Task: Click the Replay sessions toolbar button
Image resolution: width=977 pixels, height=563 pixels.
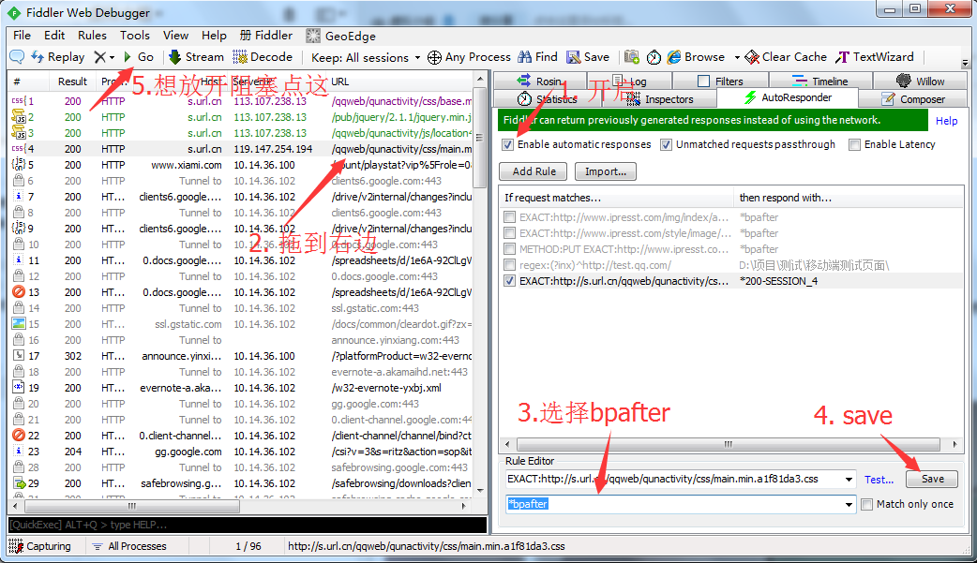Action: pos(58,57)
